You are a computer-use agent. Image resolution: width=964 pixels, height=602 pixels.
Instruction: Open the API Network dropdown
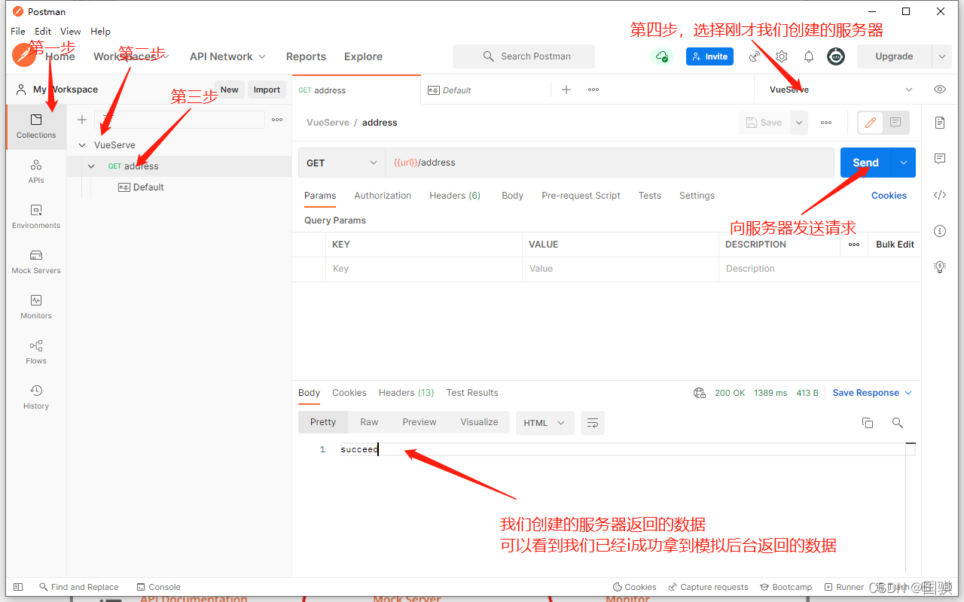coord(227,56)
